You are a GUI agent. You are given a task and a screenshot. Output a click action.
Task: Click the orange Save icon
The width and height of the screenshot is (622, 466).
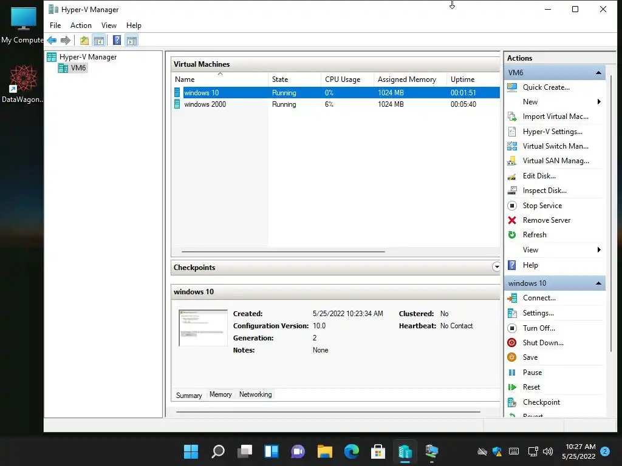click(512, 357)
